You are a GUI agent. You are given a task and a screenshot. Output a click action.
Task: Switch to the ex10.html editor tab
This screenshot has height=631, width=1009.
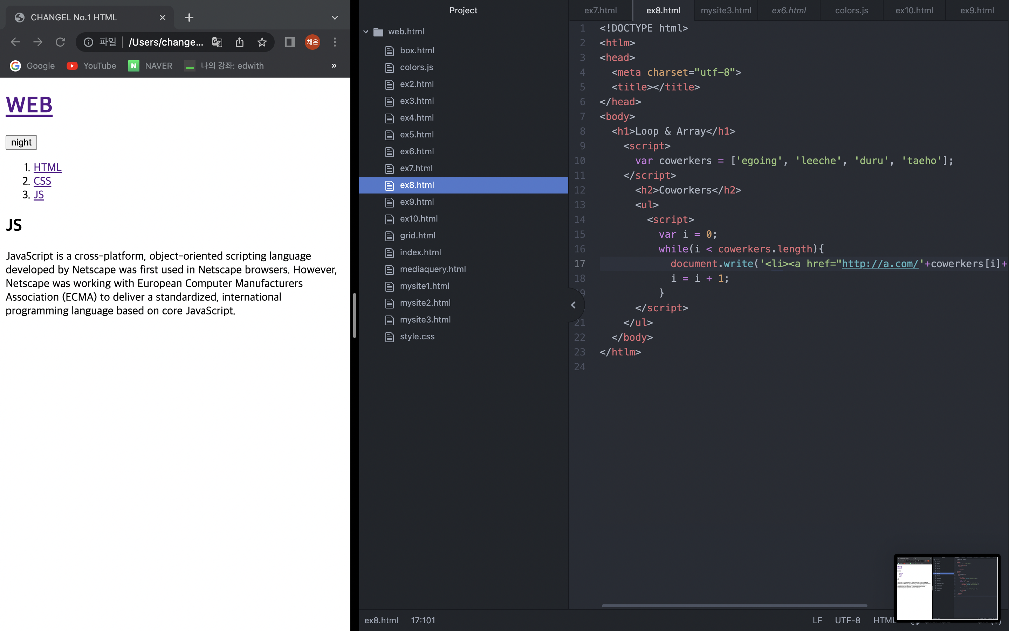point(914,11)
